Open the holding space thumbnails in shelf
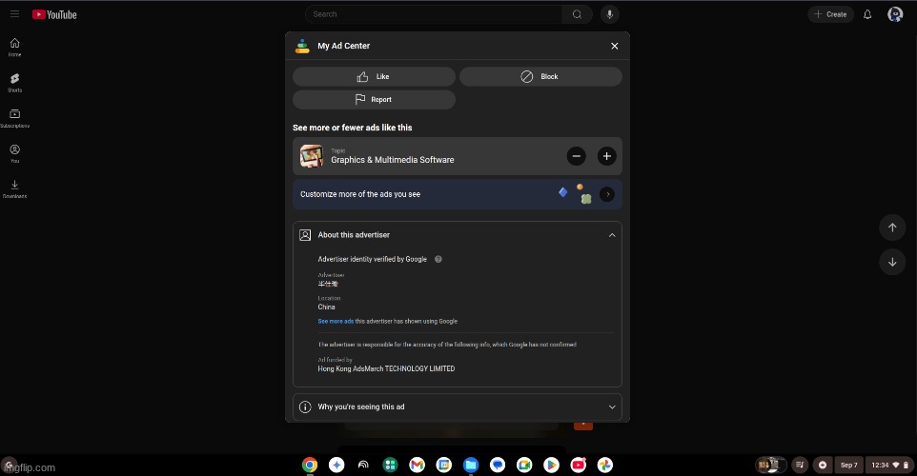Image resolution: width=917 pixels, height=476 pixels. click(770, 465)
